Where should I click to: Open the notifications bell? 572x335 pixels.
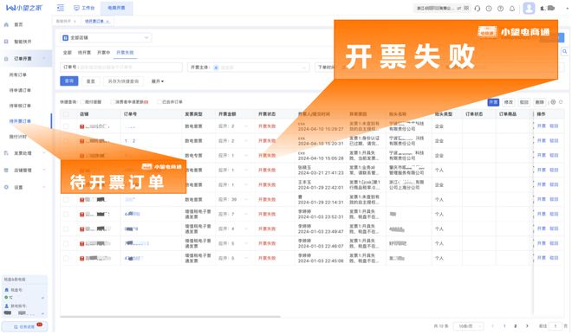coord(512,9)
